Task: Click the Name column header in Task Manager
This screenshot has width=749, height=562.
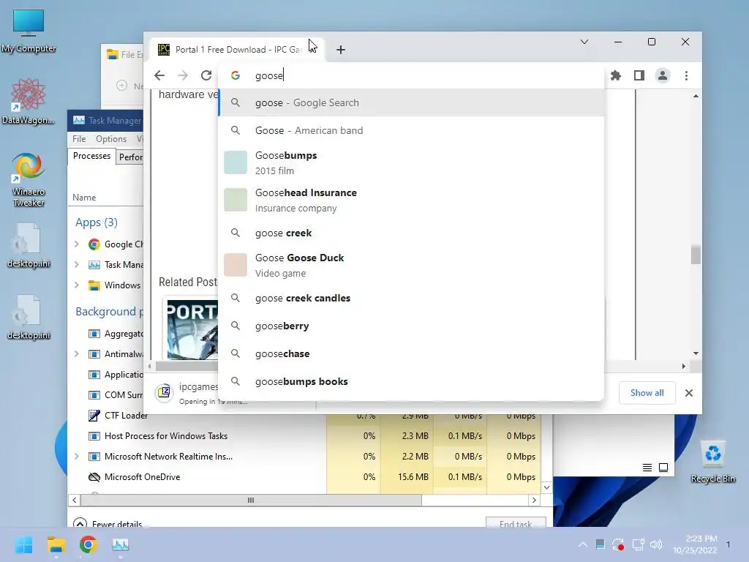Action: (84, 198)
